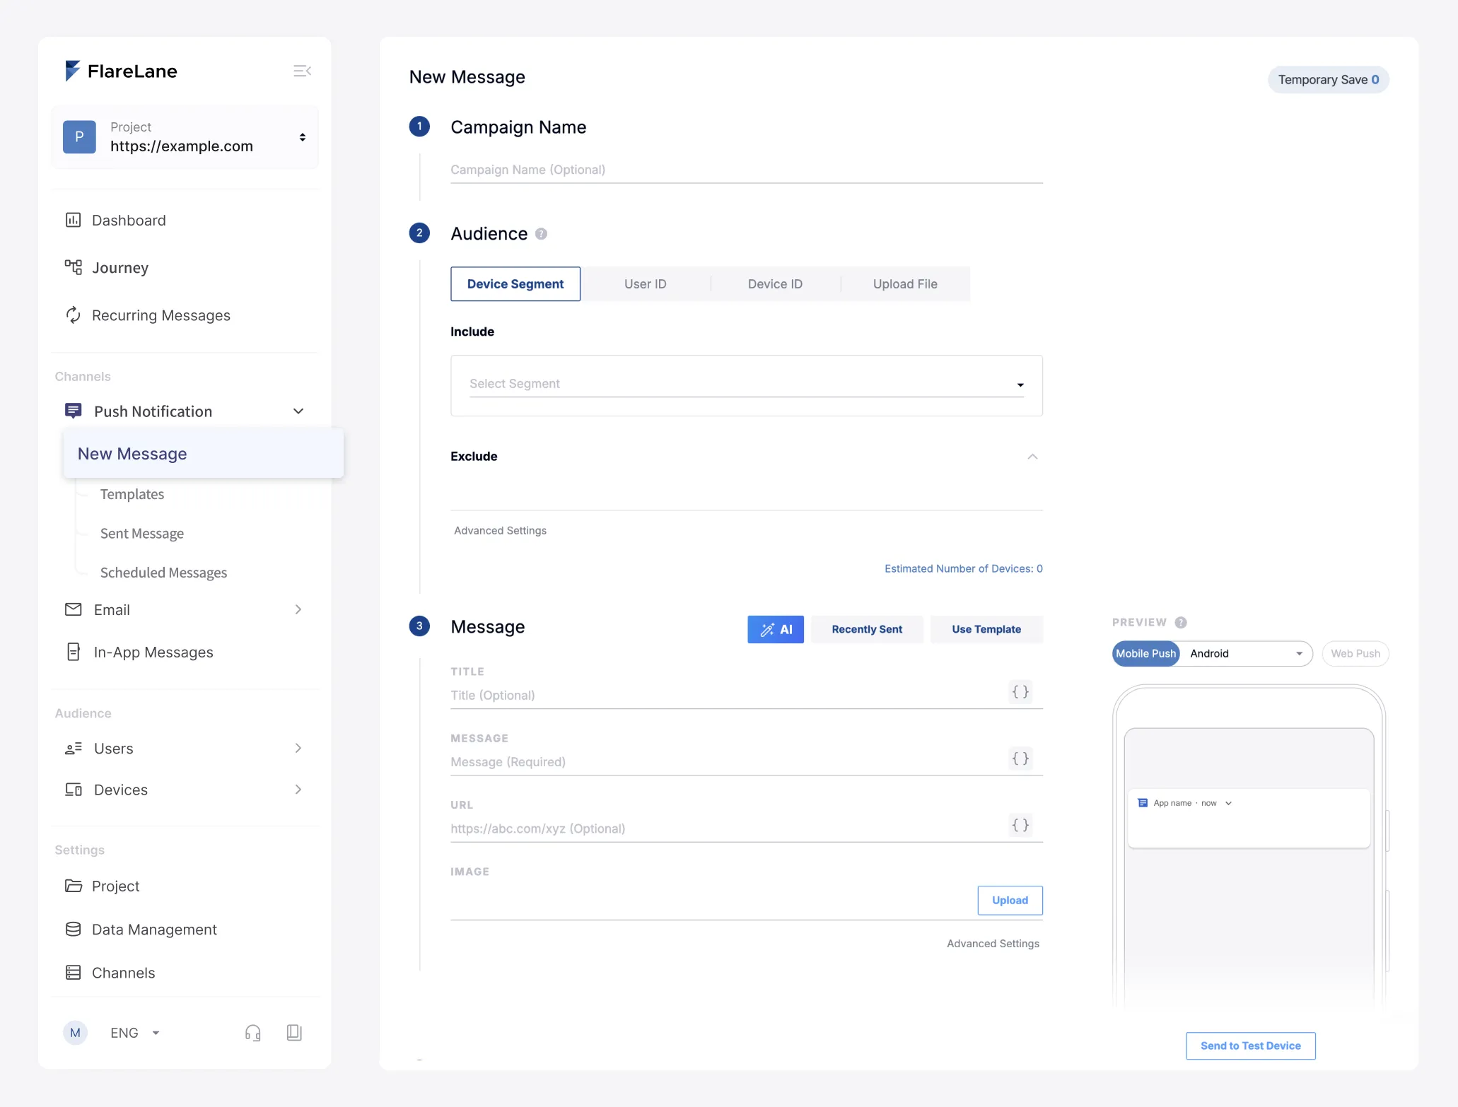This screenshot has height=1107, width=1458.
Task: Click the Devices icon in sidebar
Action: tap(73, 790)
